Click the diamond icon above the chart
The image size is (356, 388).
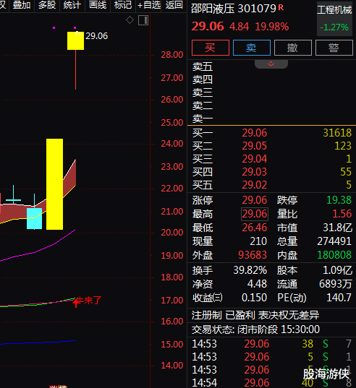[130, 20]
